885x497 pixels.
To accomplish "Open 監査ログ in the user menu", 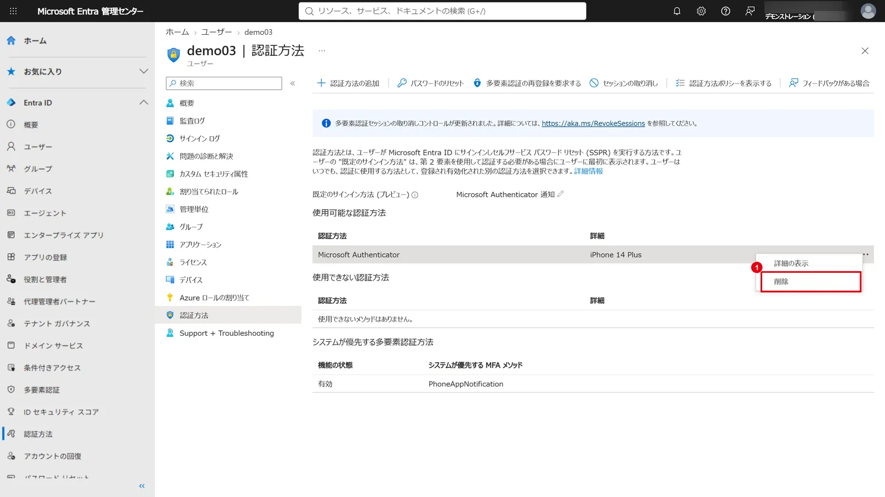I will point(192,121).
